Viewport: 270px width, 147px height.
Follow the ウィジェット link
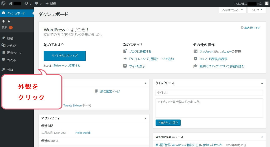coord(206,51)
